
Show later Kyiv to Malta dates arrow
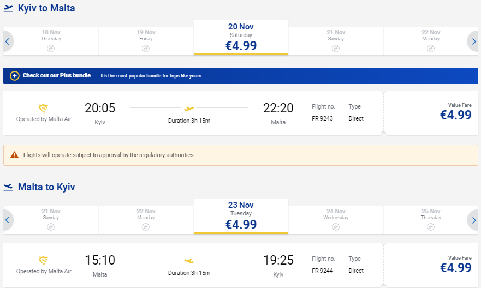[473, 41]
